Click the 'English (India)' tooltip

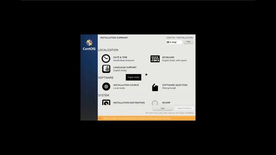(x=133, y=77)
